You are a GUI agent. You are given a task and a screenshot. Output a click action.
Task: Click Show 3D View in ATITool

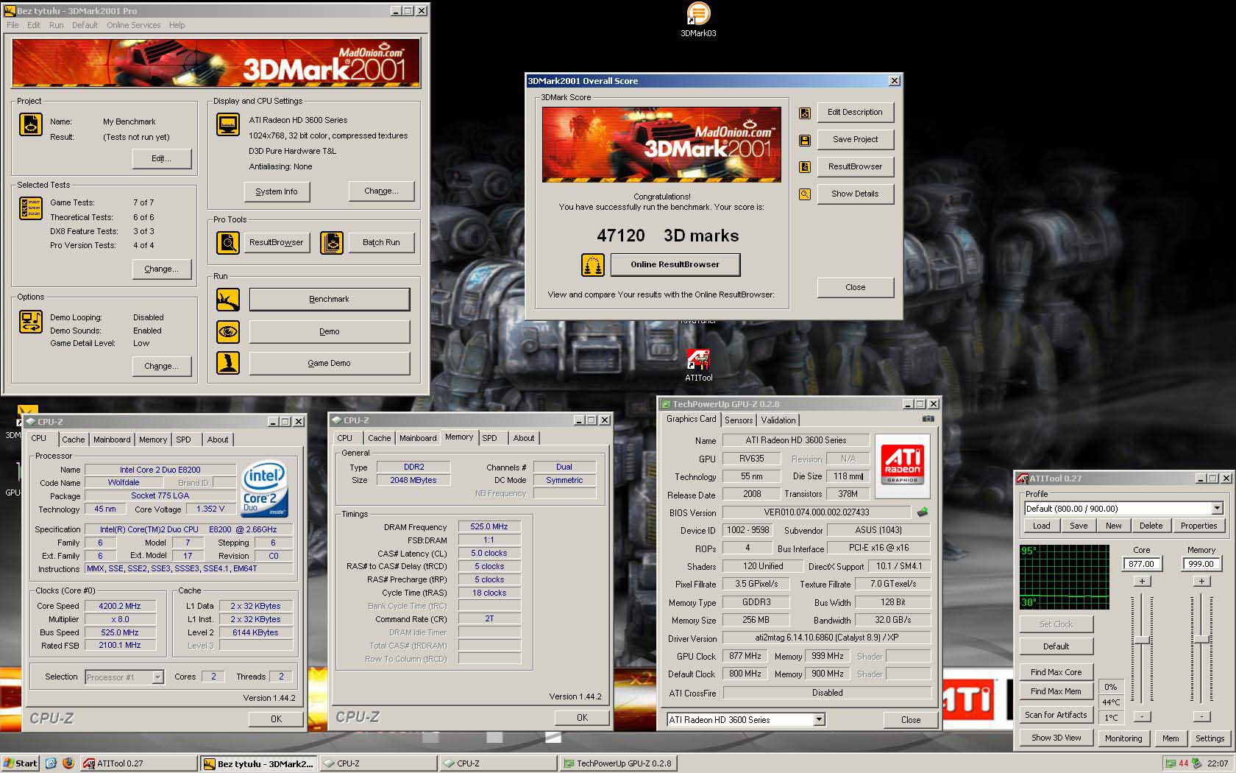1056,738
